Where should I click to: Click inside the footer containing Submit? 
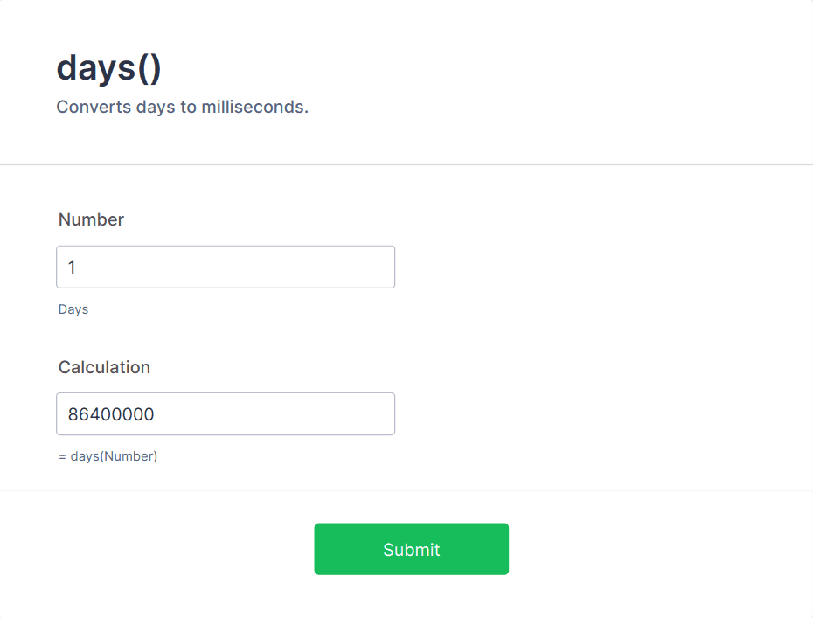(x=612, y=549)
